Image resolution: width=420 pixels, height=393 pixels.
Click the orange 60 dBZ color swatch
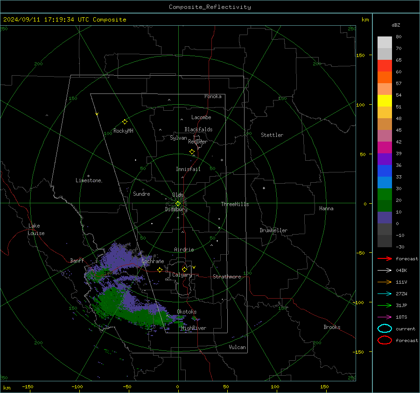coord(385,77)
